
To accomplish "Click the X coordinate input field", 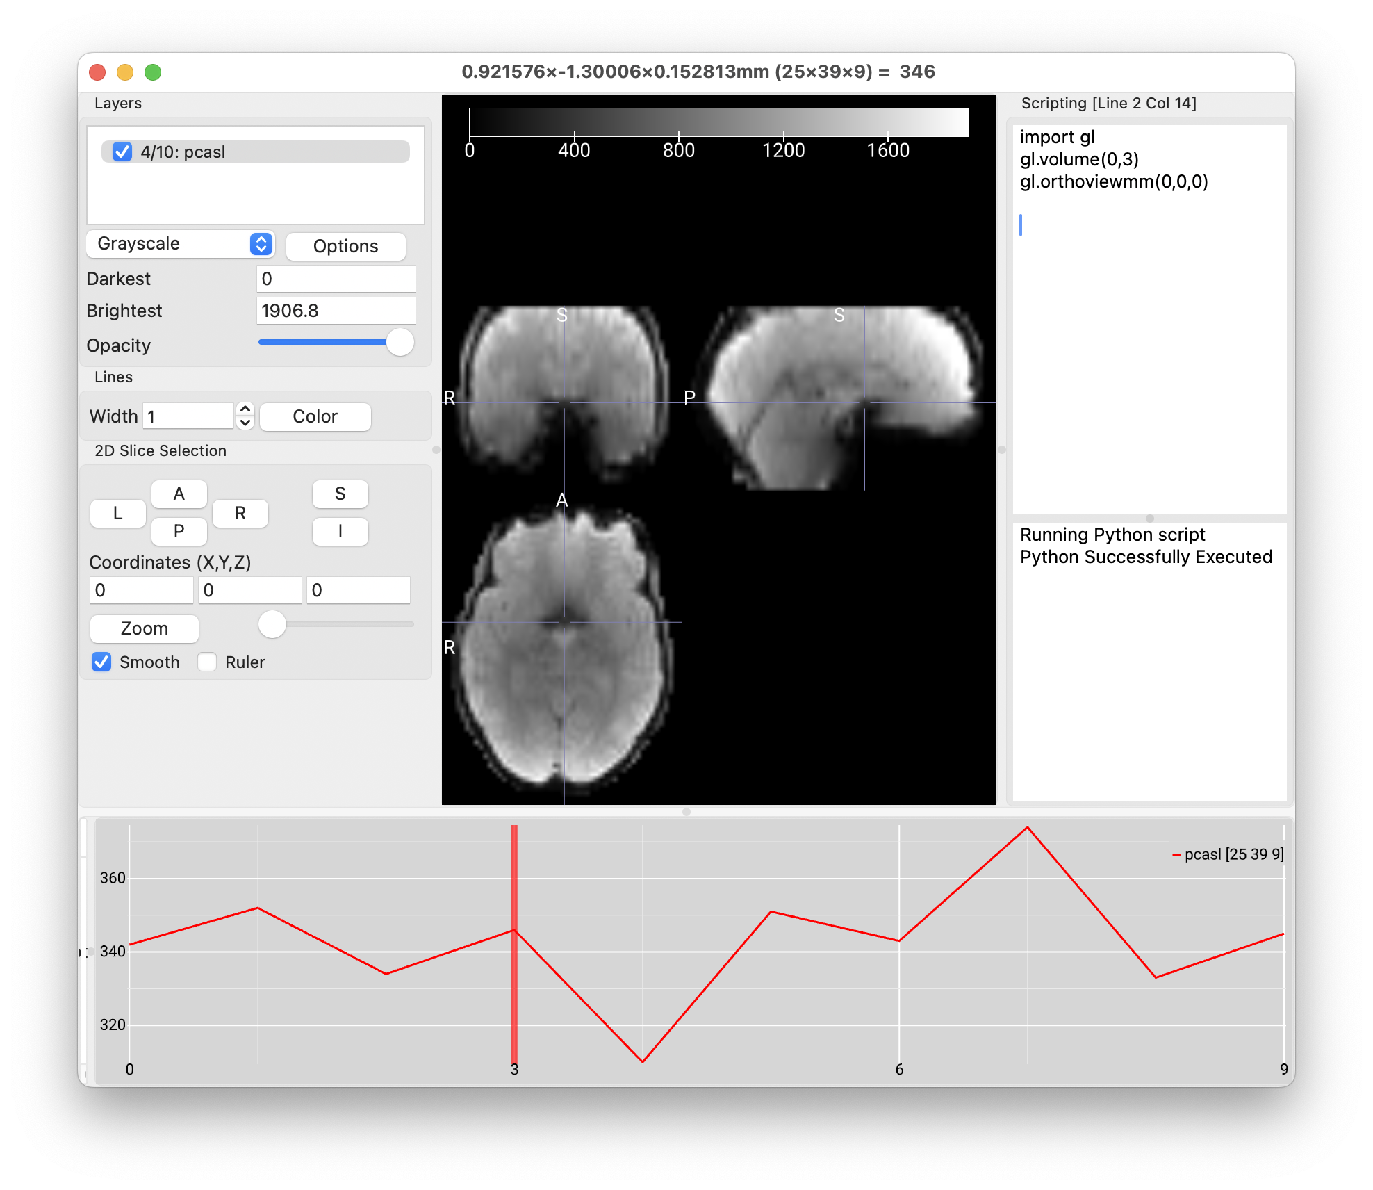I will [x=141, y=590].
